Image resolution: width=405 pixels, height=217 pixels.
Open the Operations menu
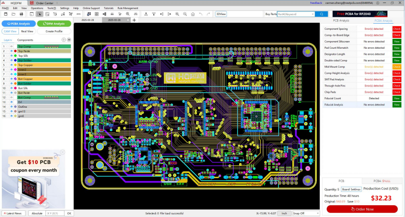[37, 8]
